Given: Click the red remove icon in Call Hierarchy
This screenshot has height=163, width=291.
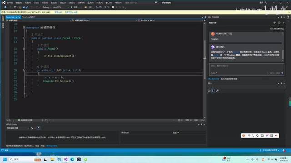Looking at the screenshot, I should (x=35, y=128).
